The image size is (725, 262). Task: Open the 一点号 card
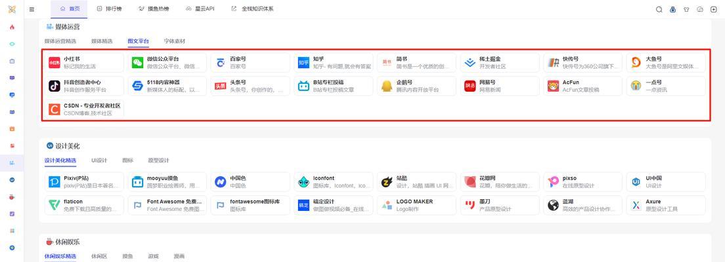pyautogui.click(x=667, y=86)
